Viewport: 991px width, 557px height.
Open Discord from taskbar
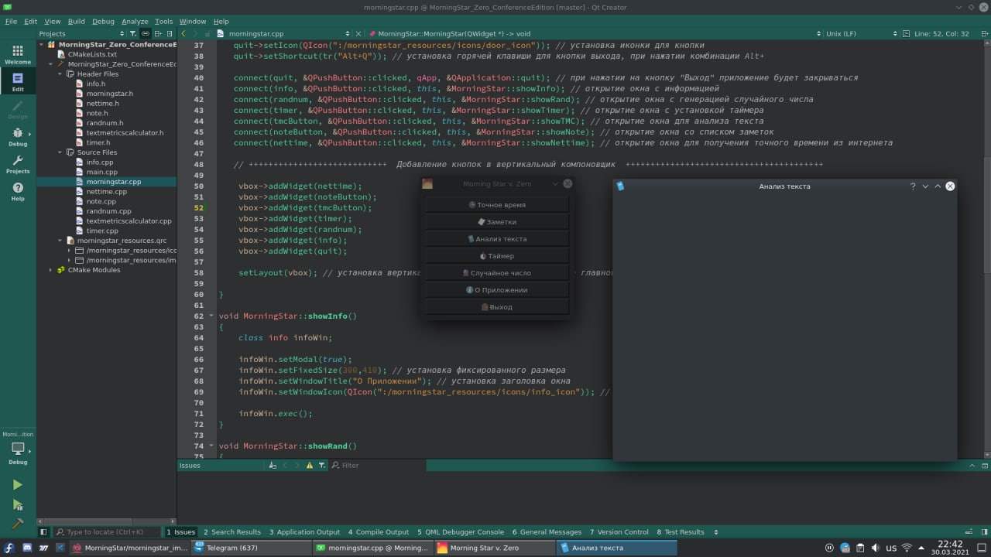(27, 548)
